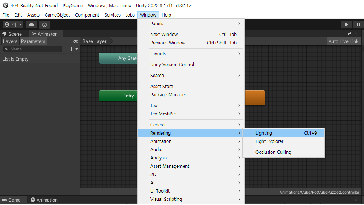364x205 pixels.
Task: Open the Lighting window
Action: 283,133
